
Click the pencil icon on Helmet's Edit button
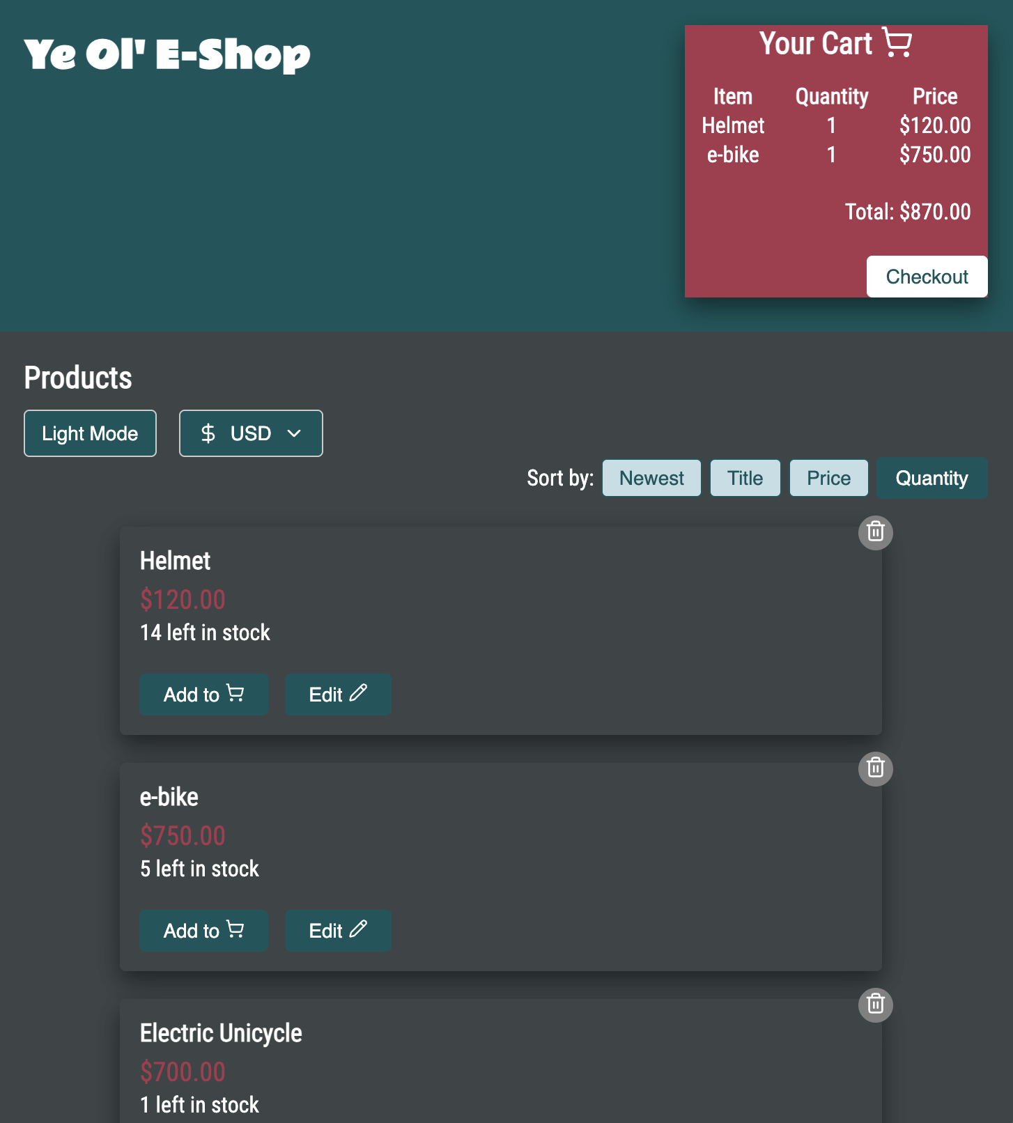[358, 693]
